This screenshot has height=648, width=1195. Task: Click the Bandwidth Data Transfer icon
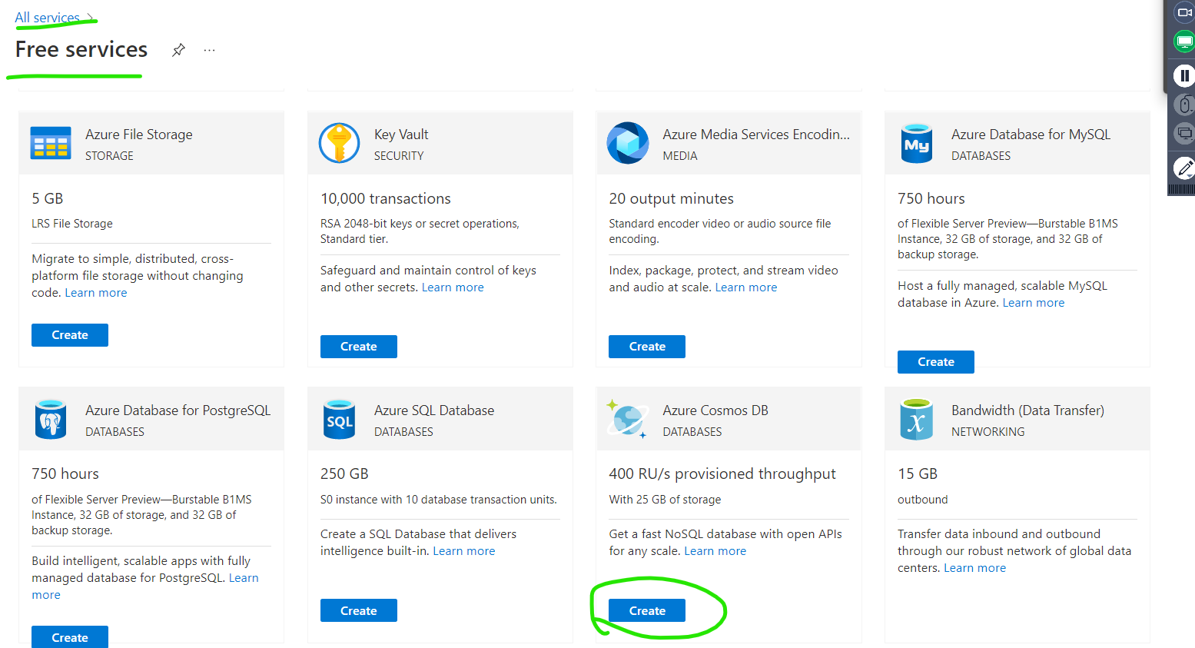(x=916, y=419)
